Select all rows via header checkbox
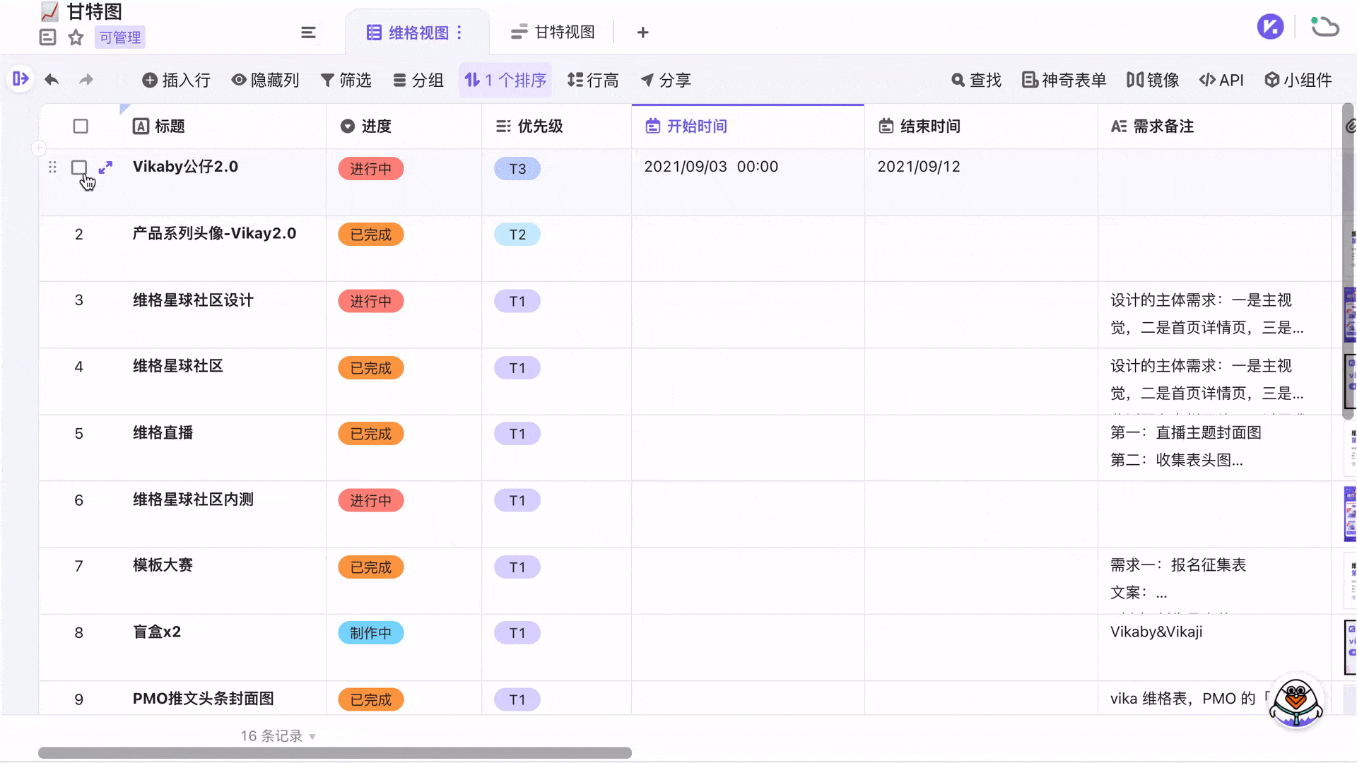Image resolution: width=1357 pixels, height=763 pixels. 80,126
